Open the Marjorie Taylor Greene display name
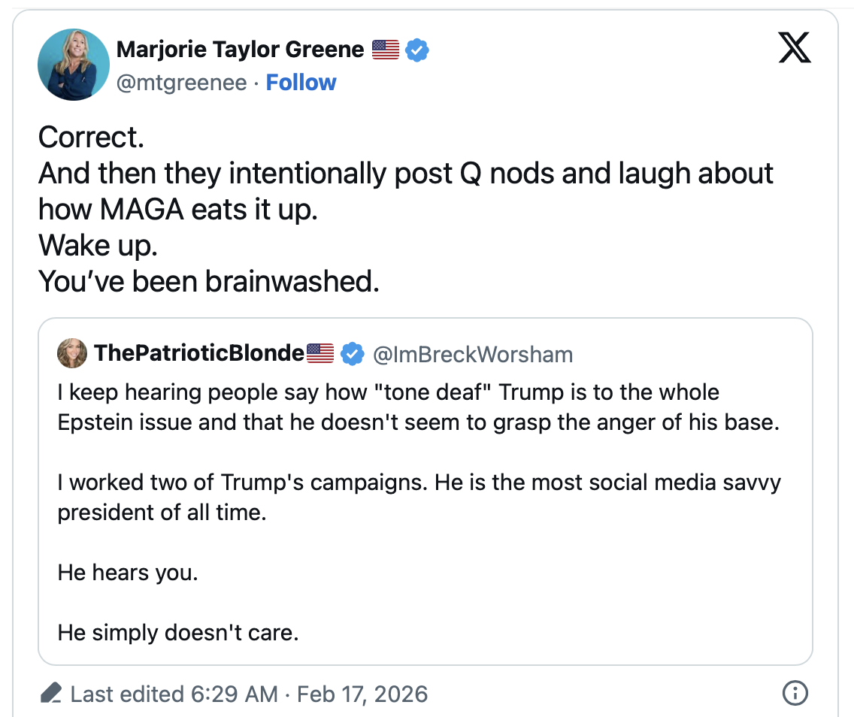The image size is (854, 717). click(240, 50)
